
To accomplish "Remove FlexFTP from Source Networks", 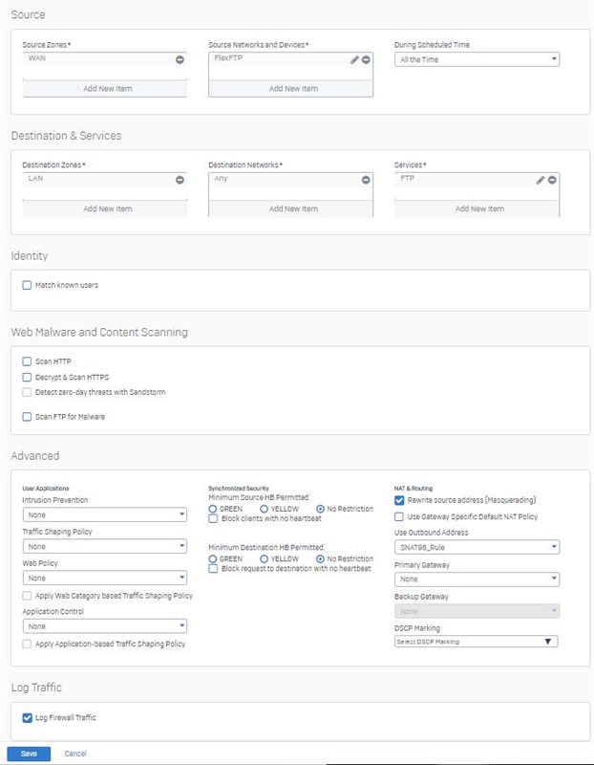I will coord(366,59).
